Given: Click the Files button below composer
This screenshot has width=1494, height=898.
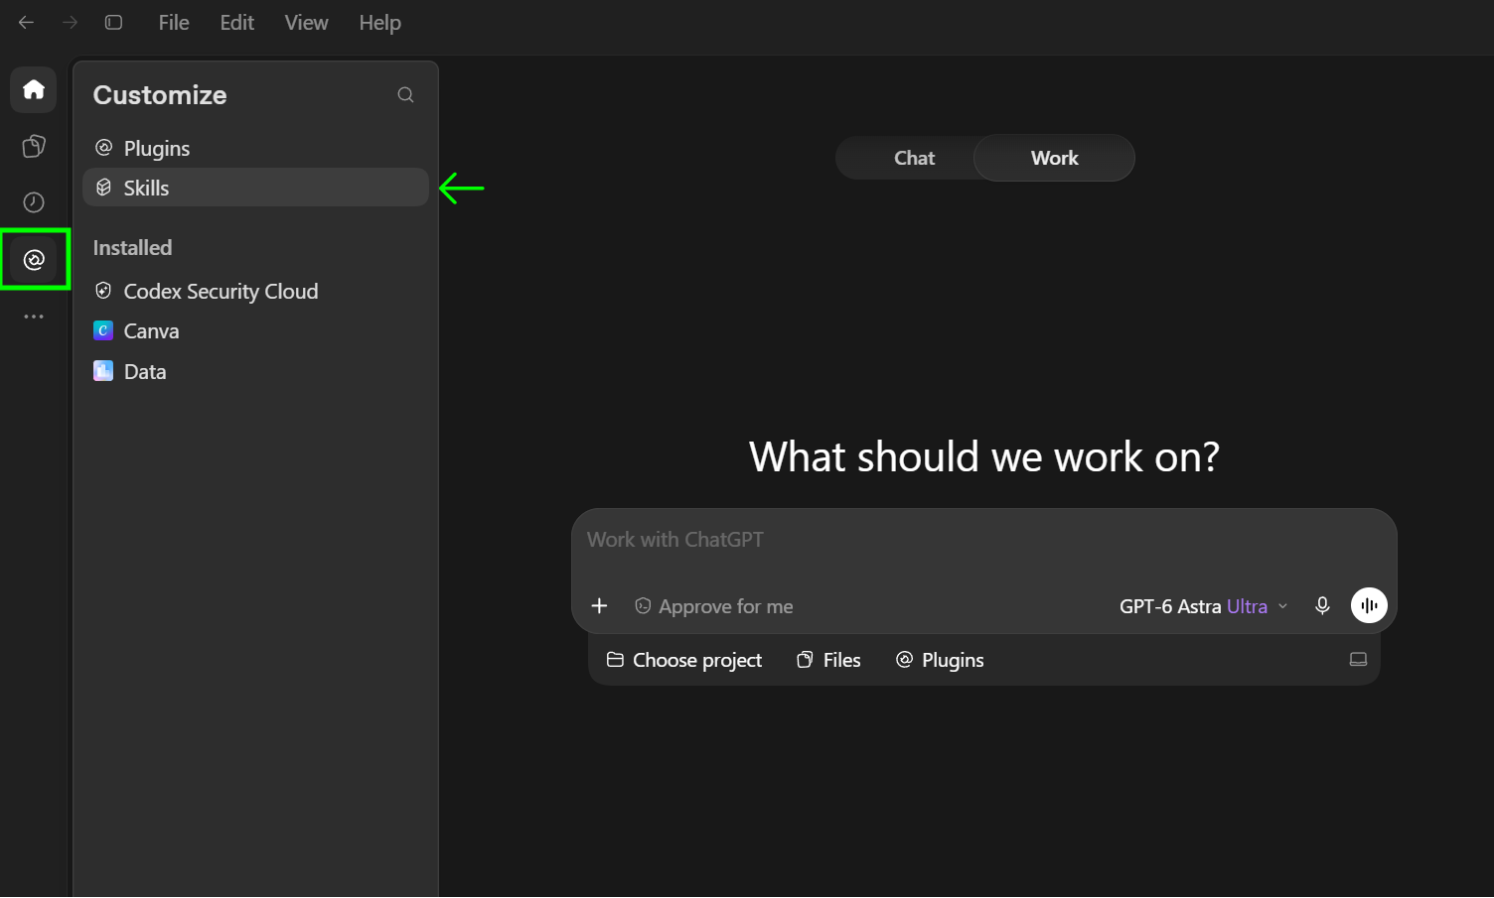Looking at the screenshot, I should click(828, 661).
